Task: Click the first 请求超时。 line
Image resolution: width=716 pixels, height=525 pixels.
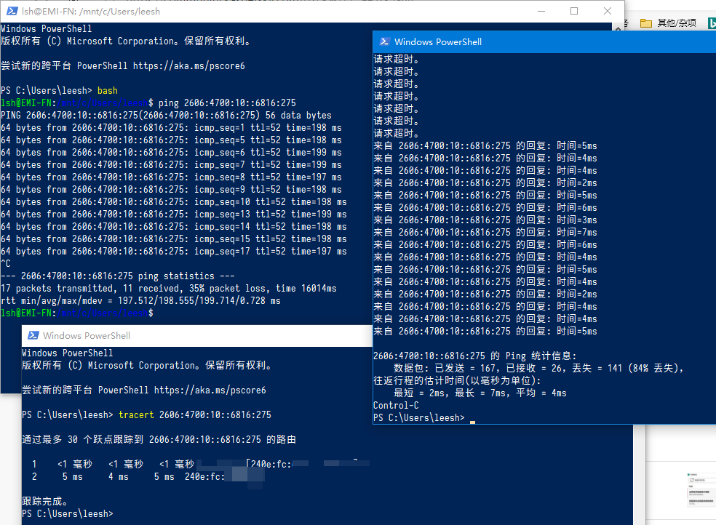Action: coord(397,60)
